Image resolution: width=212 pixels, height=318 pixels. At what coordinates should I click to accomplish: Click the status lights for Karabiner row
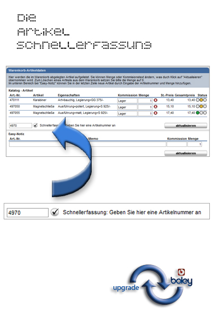tap(201, 100)
